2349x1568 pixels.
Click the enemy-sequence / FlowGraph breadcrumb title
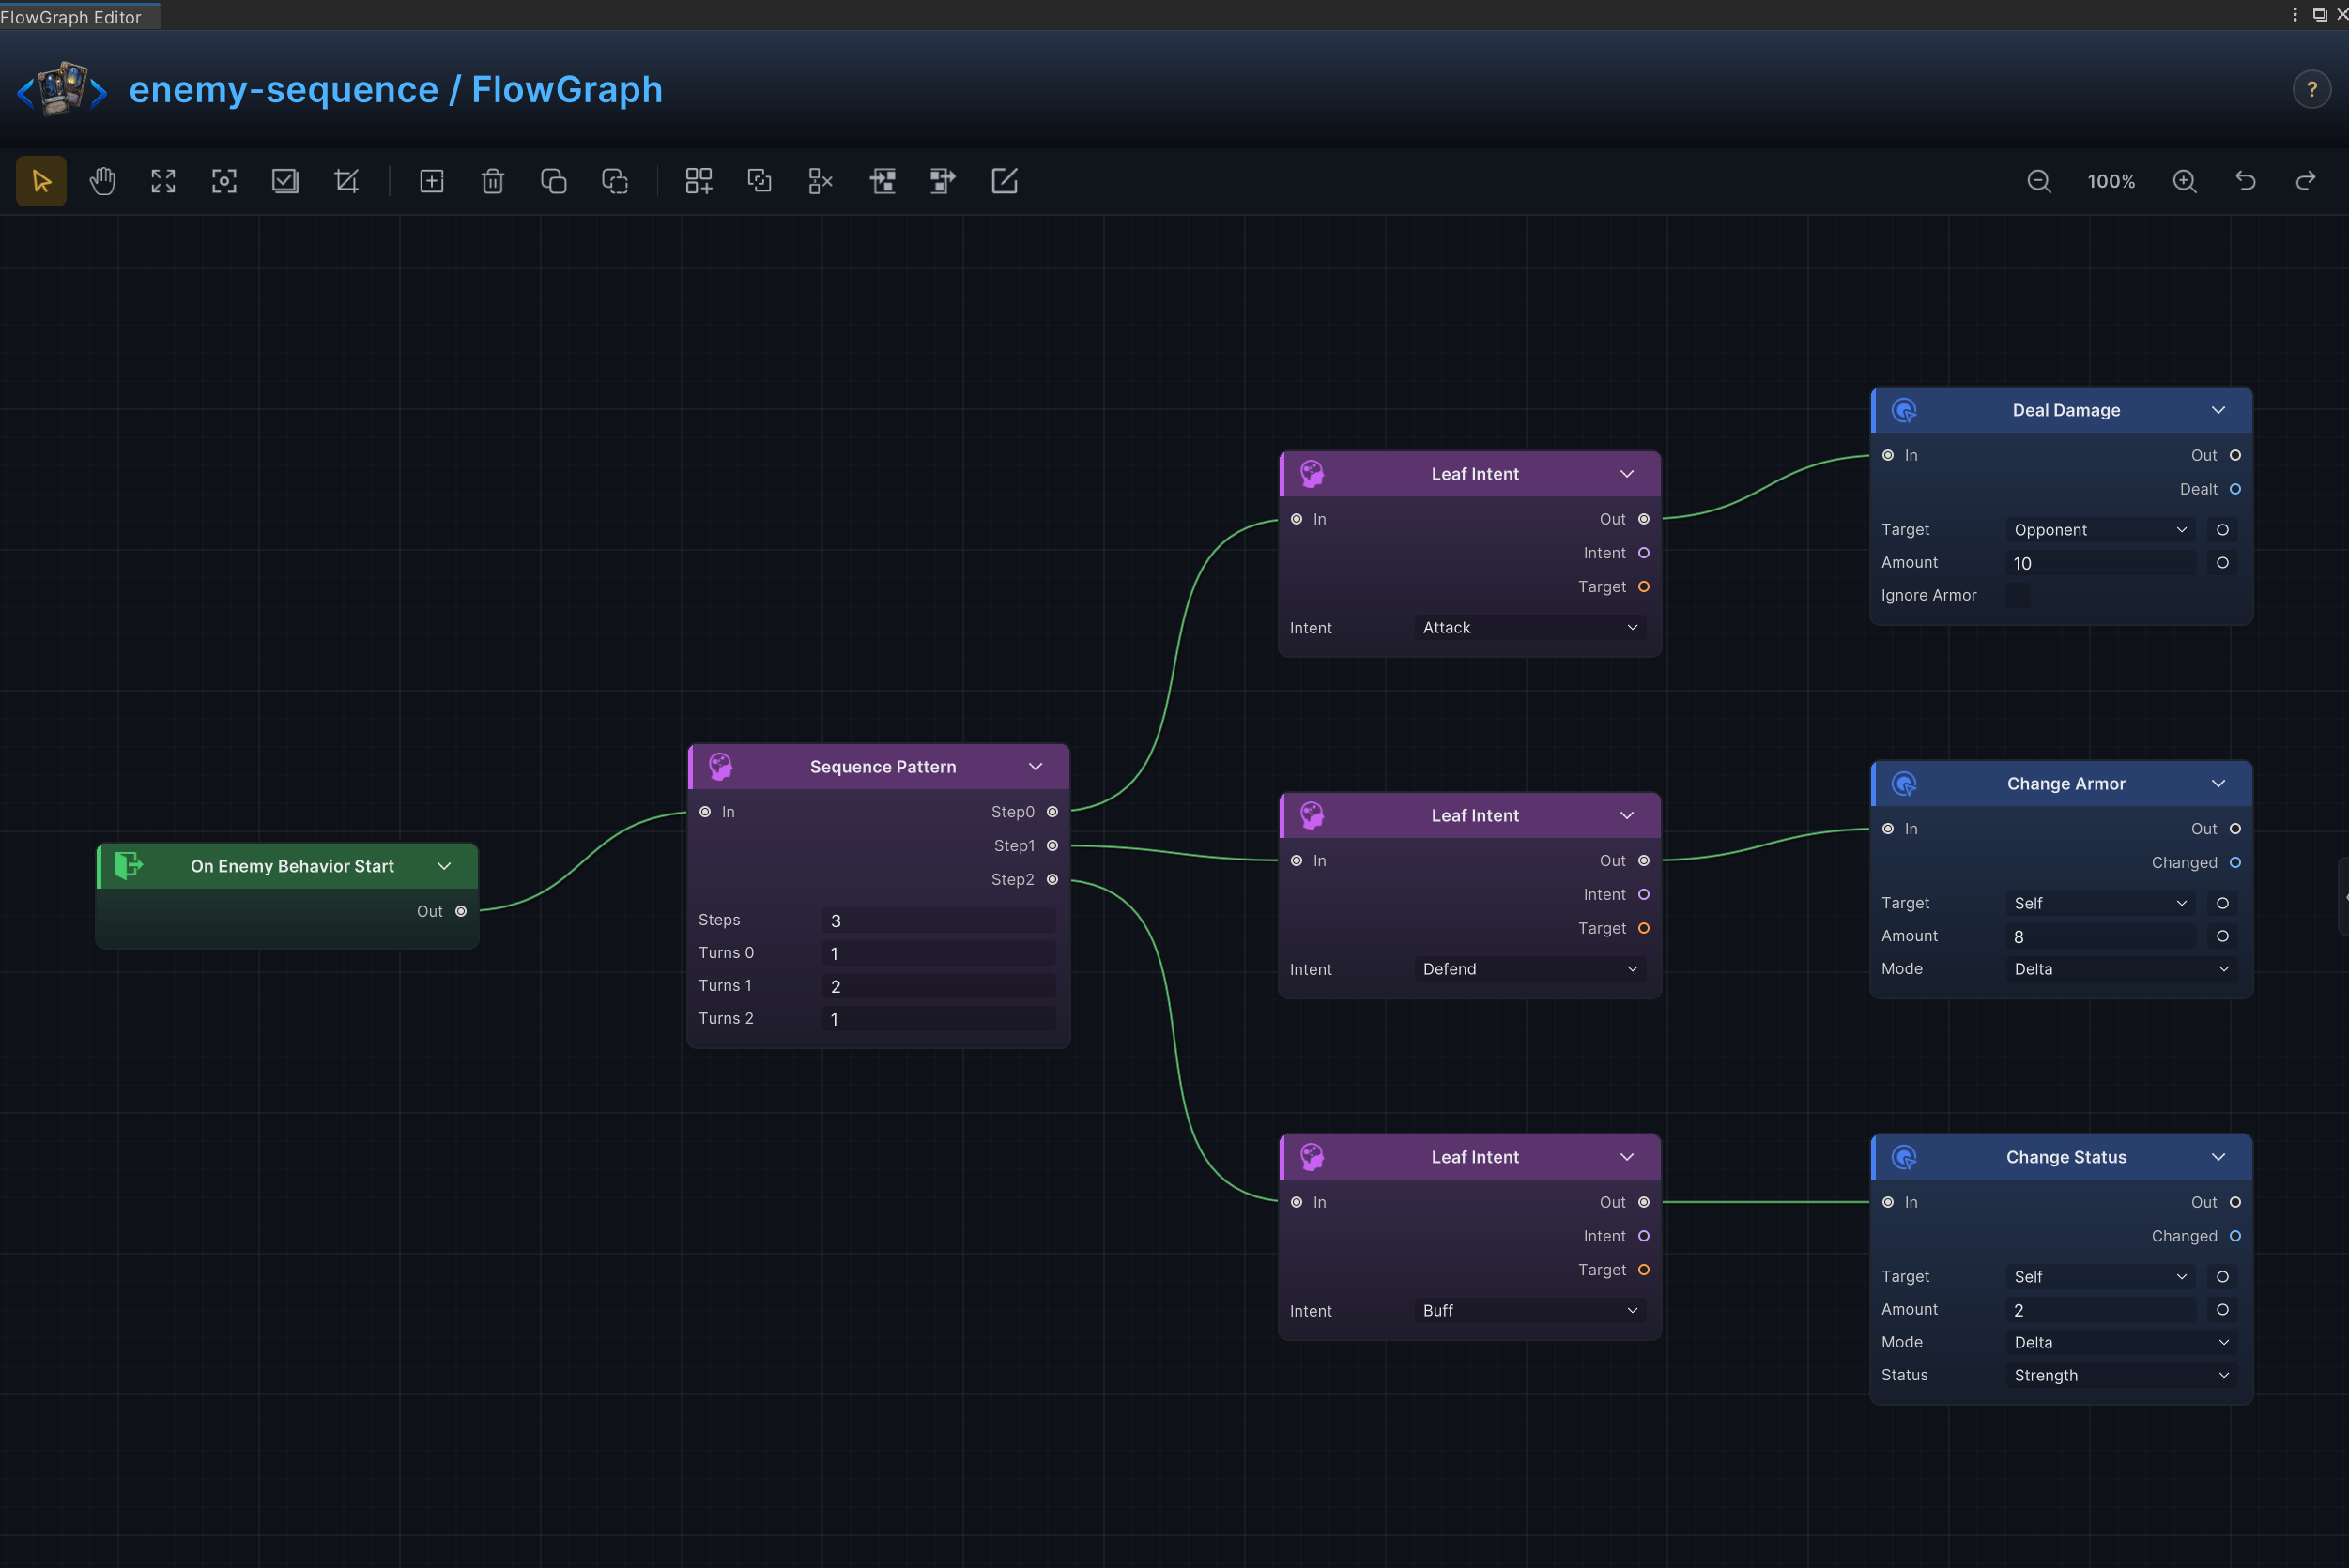(395, 90)
